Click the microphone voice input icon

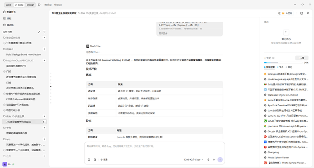208,160
